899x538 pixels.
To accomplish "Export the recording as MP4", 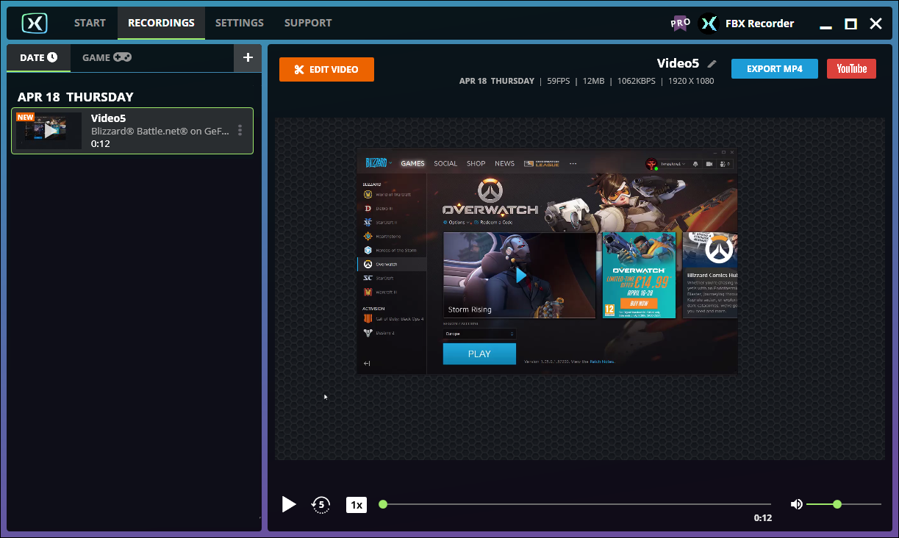I will coord(774,68).
